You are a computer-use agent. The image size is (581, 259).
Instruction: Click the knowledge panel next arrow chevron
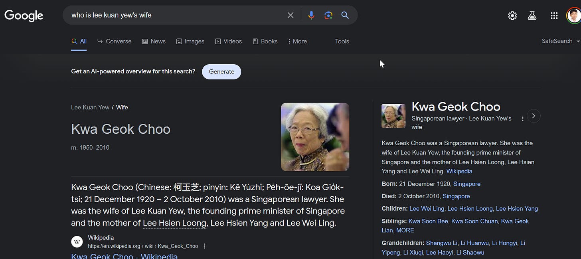[x=534, y=116]
